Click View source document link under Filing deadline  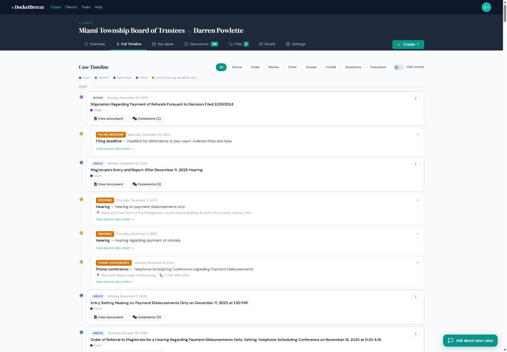point(115,149)
